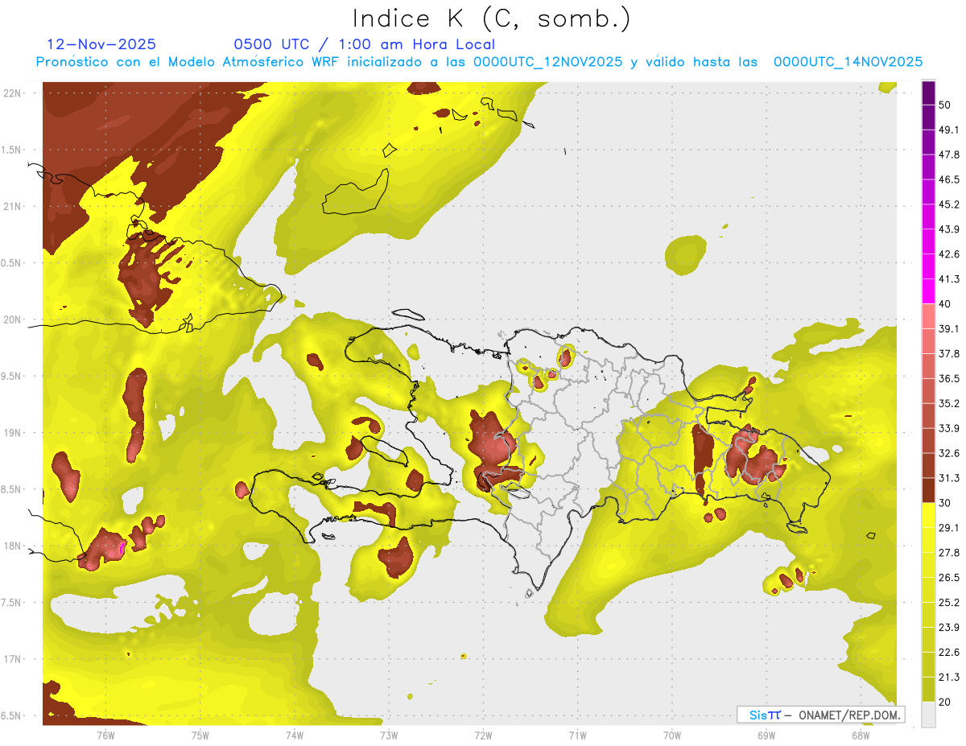
Task: Select the '36.5' color scale value
Action: point(949,378)
